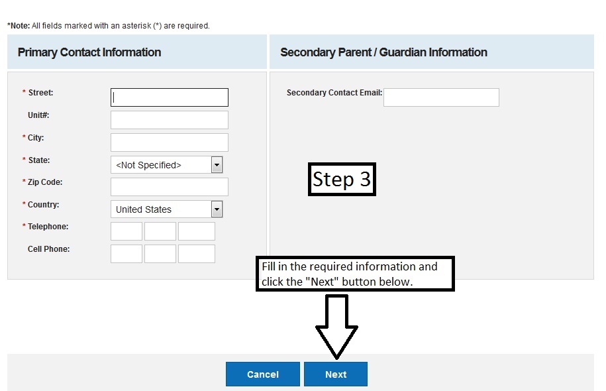Focus the Telephone middle digits box

[x=160, y=231]
